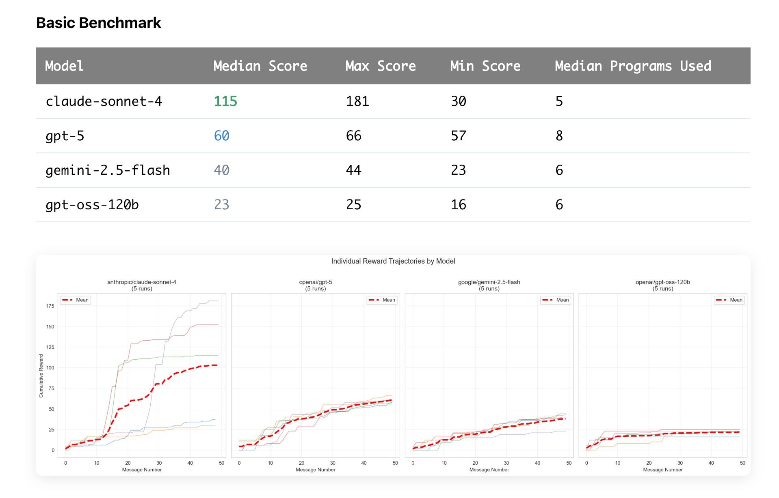Click the Basic Benchmark heading
779x498 pixels.
pyautogui.click(x=99, y=23)
